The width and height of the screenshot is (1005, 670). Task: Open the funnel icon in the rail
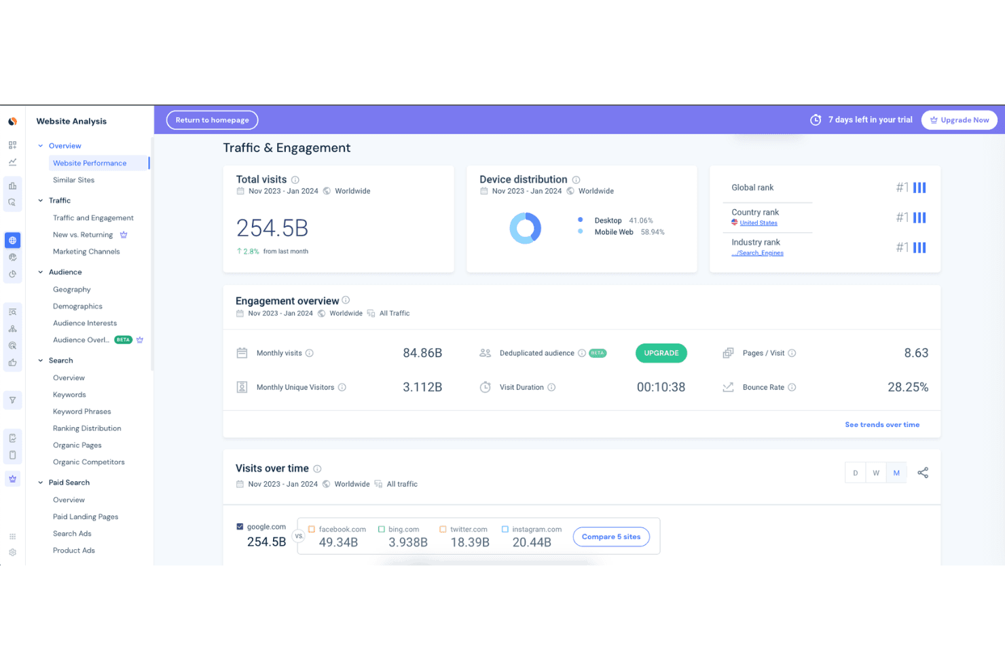pyautogui.click(x=12, y=401)
